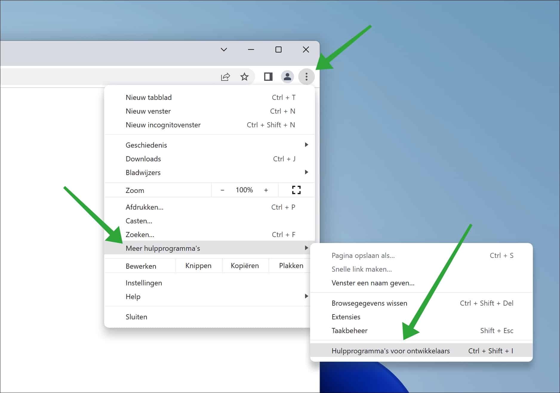Image resolution: width=560 pixels, height=393 pixels.
Task: Click the 100% zoom value
Action: pyautogui.click(x=244, y=190)
